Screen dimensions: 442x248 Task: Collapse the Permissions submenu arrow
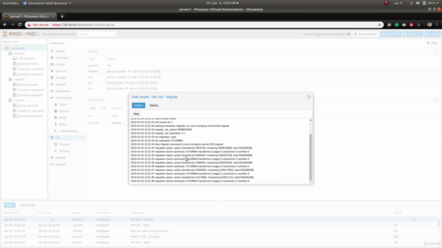81,98
